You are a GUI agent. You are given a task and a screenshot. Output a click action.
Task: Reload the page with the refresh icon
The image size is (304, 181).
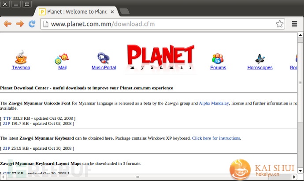point(32,24)
